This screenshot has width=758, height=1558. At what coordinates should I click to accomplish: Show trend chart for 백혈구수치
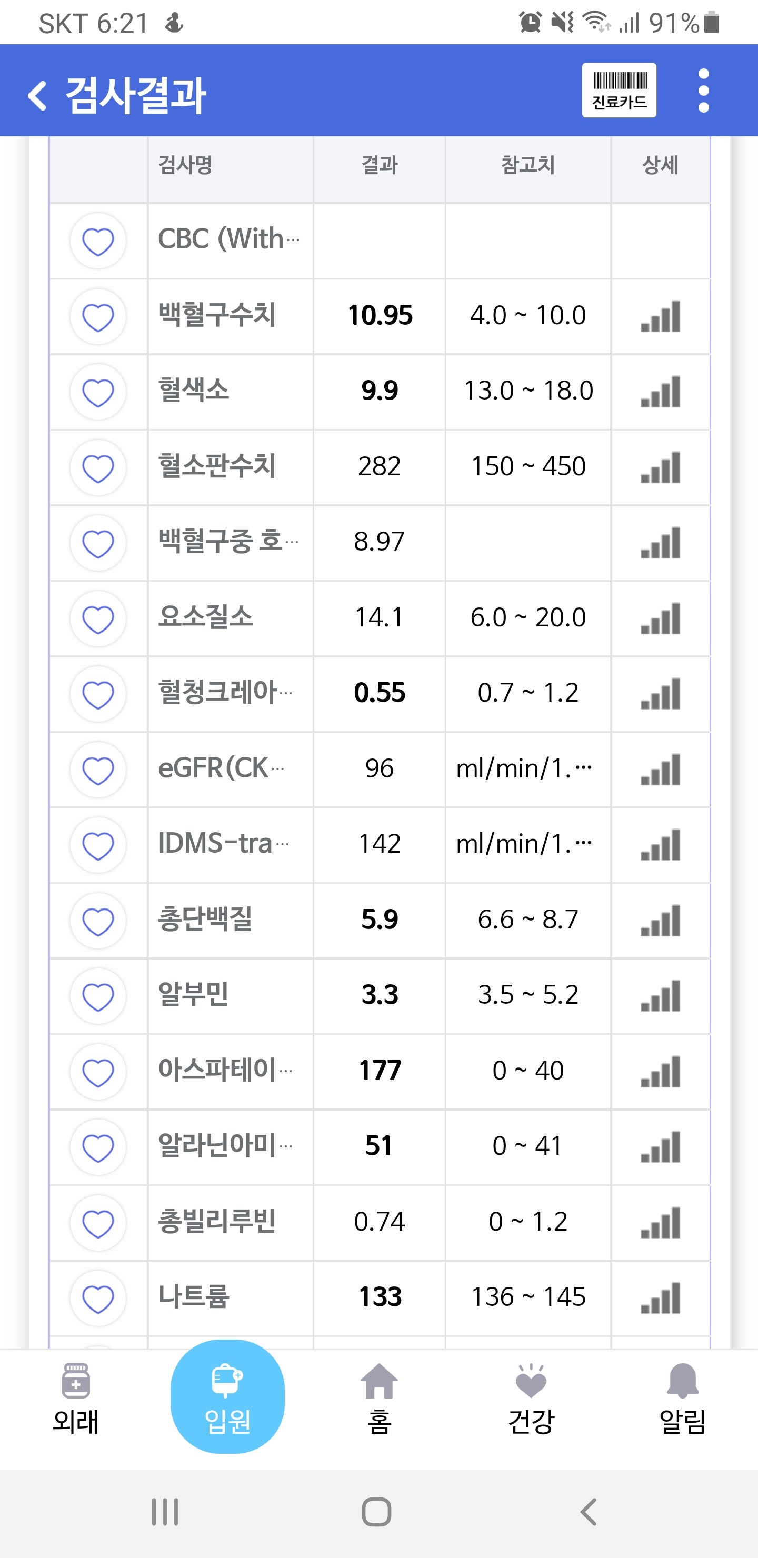[660, 316]
